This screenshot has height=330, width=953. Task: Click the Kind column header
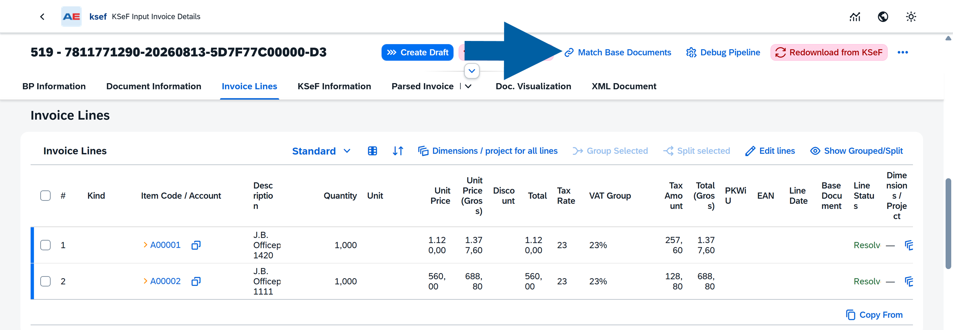(96, 195)
